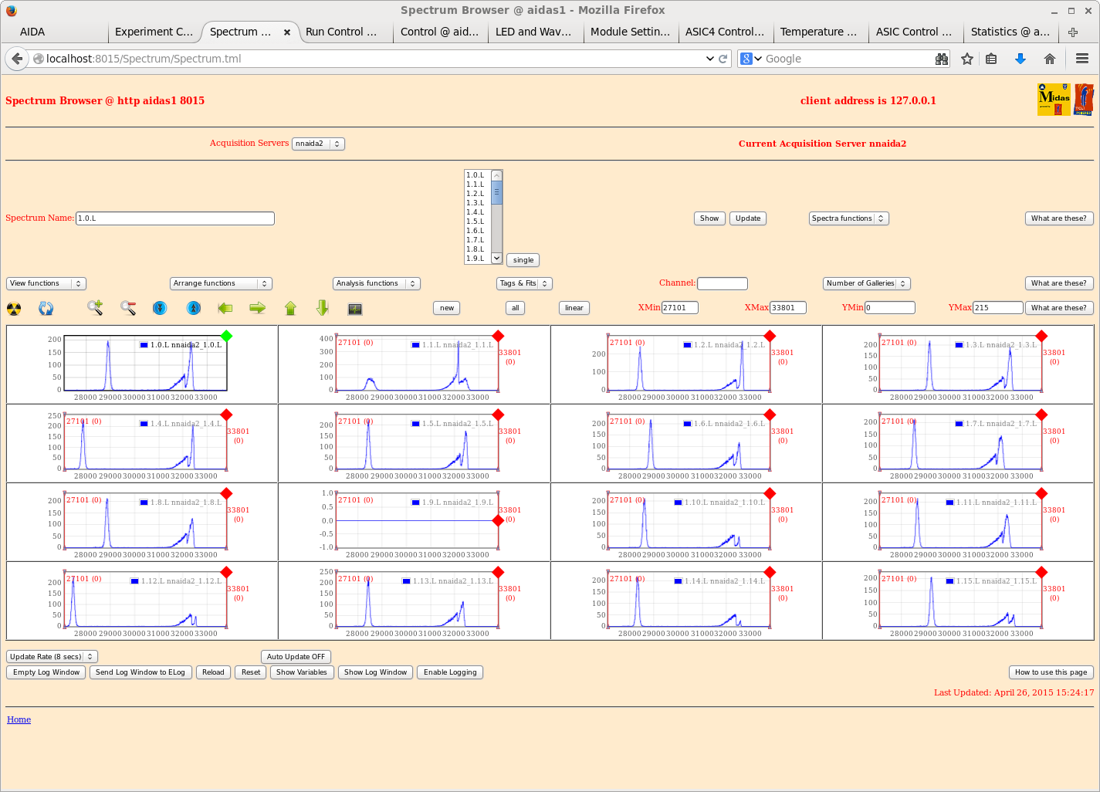Image resolution: width=1100 pixels, height=792 pixels.
Task: Click the Show Log Window button
Action: (375, 672)
